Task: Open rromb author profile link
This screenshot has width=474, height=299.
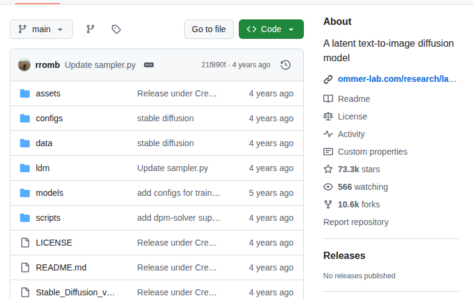Action: (47, 65)
